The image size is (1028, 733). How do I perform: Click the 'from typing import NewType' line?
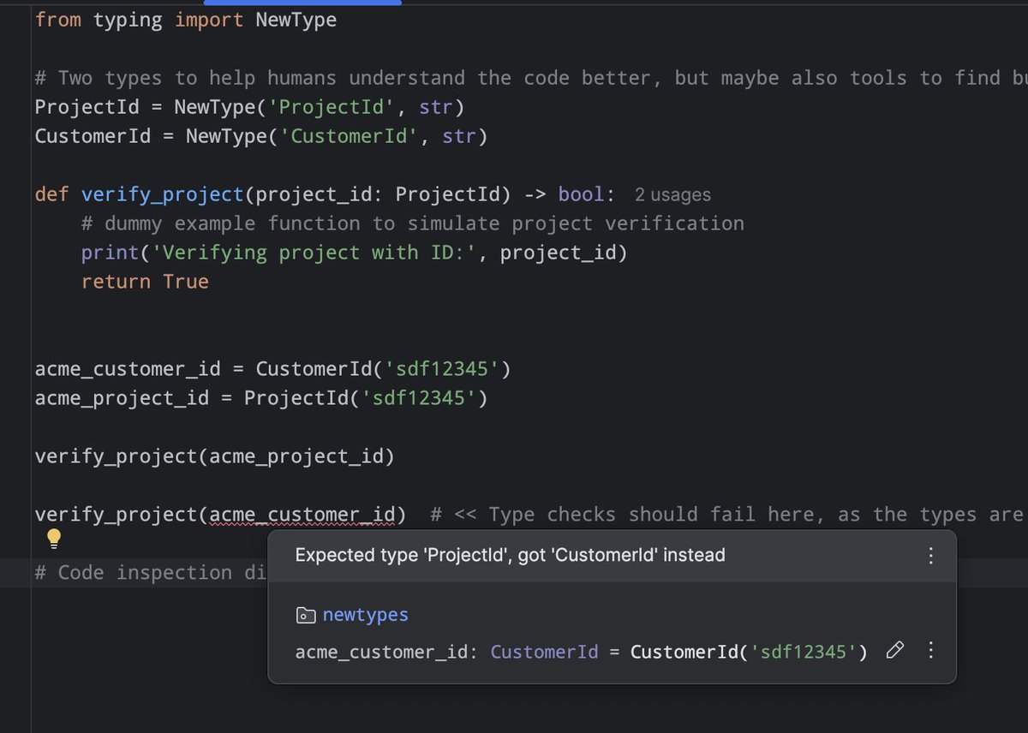coord(186,21)
